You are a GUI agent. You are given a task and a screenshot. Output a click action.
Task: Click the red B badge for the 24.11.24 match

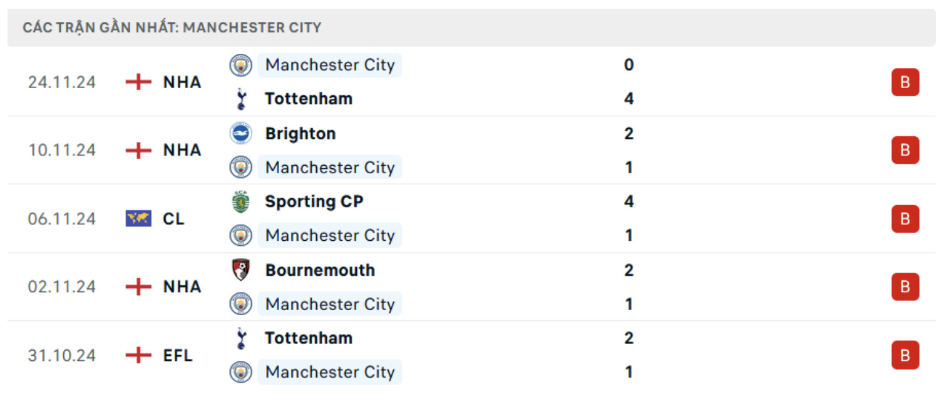point(905,82)
